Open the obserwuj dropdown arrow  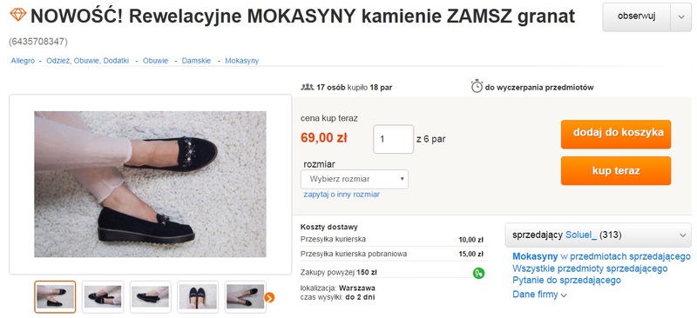click(681, 17)
